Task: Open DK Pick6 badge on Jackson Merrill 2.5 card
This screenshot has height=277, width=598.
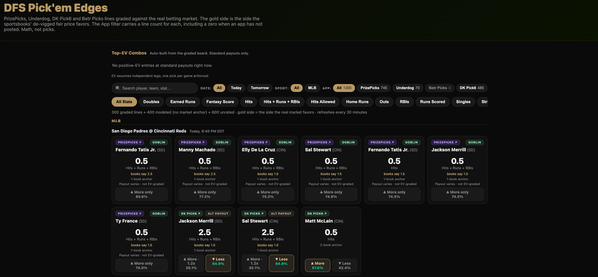Action: (191, 213)
